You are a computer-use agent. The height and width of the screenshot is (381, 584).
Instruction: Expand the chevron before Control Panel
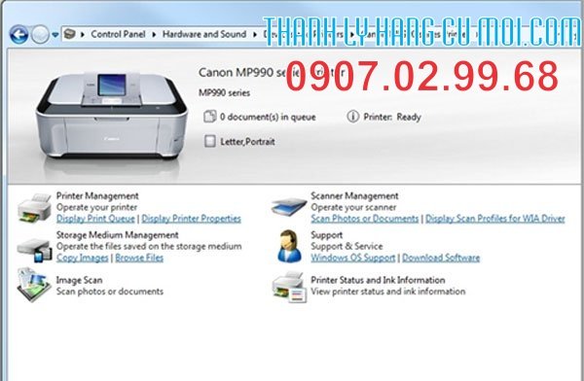(x=83, y=35)
